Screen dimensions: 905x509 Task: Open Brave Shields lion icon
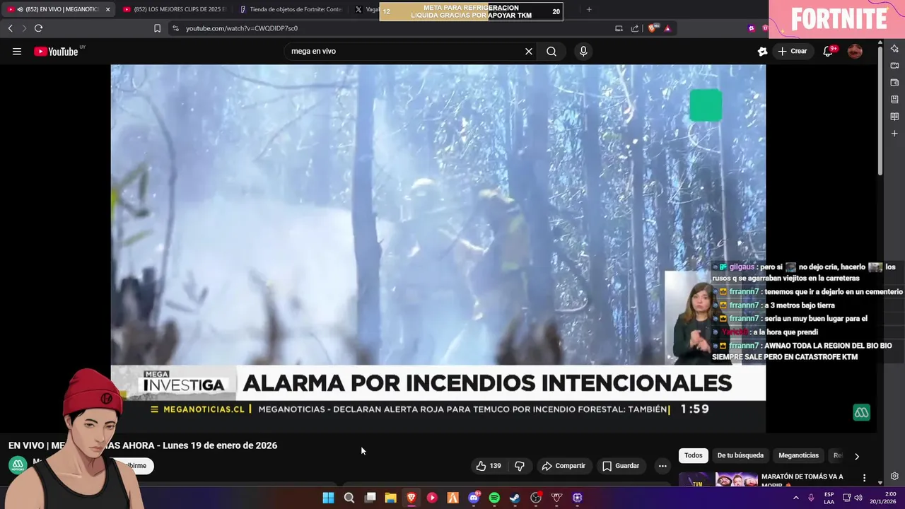click(x=653, y=28)
